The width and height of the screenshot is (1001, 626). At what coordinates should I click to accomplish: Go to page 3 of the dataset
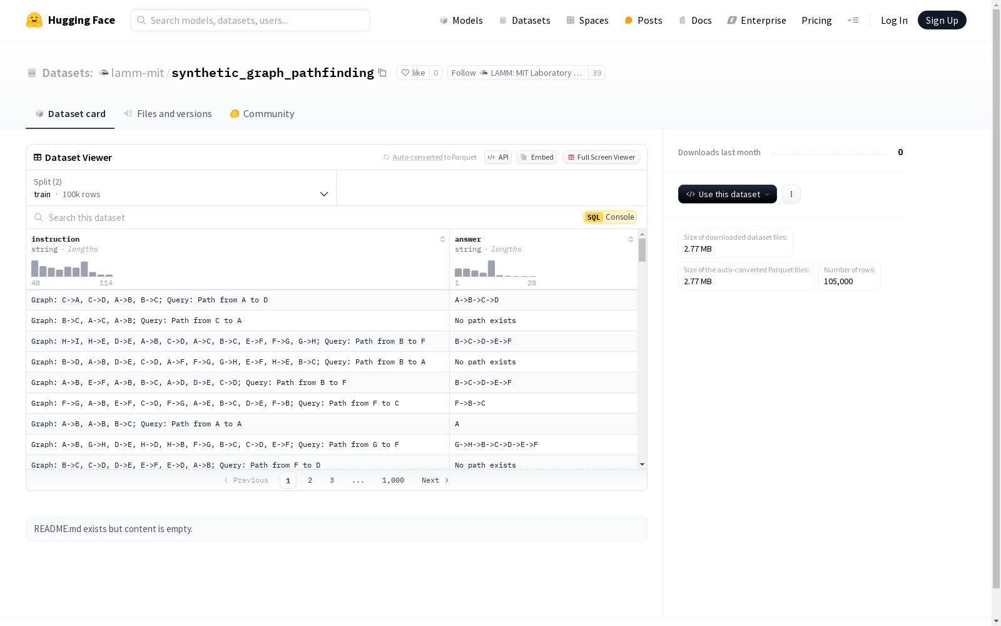[x=332, y=480]
